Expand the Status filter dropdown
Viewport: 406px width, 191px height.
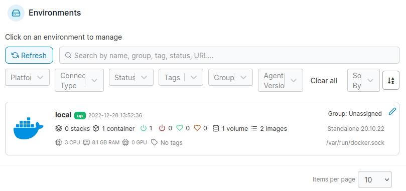(131, 77)
